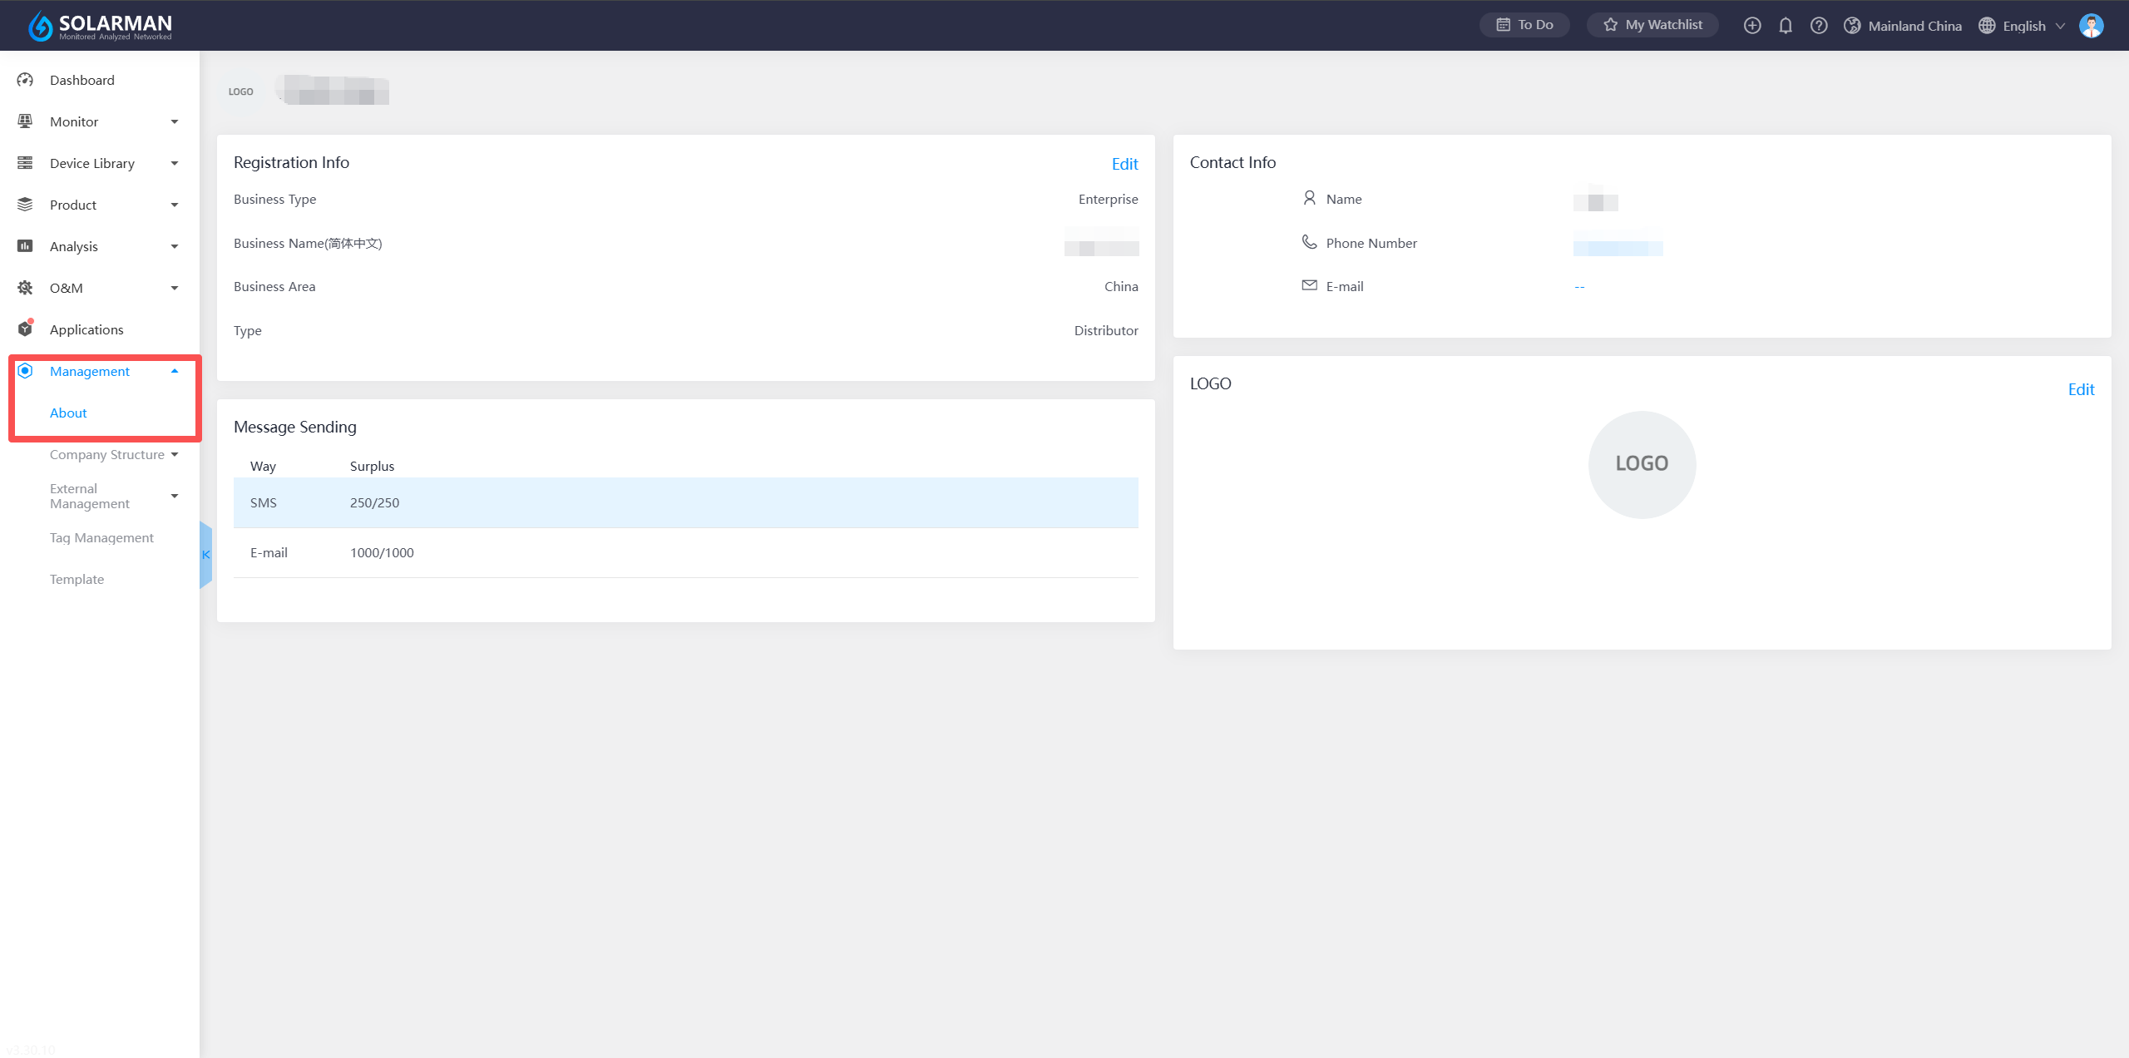
Task: Click the Applications cube icon
Action: coord(25,329)
